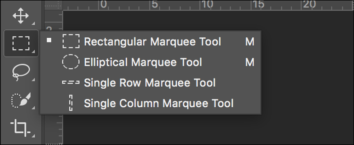Screen dimensions: 354x145
Task: Select the Rectangular Marquee tool toolbar icon
Action: click(21, 43)
